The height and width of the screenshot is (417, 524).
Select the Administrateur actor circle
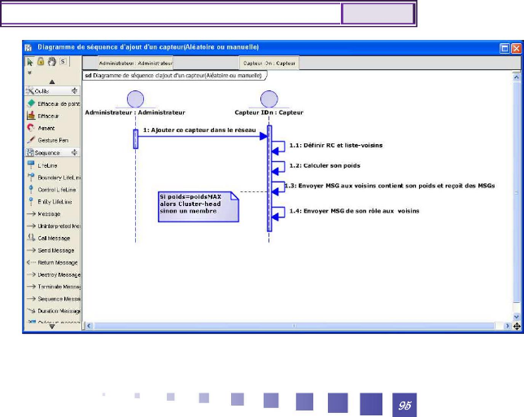click(135, 99)
